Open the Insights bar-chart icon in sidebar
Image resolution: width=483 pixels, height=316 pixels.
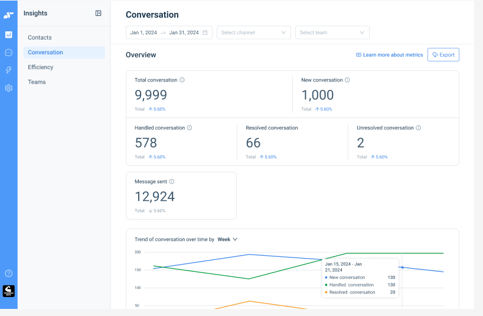pyautogui.click(x=8, y=35)
